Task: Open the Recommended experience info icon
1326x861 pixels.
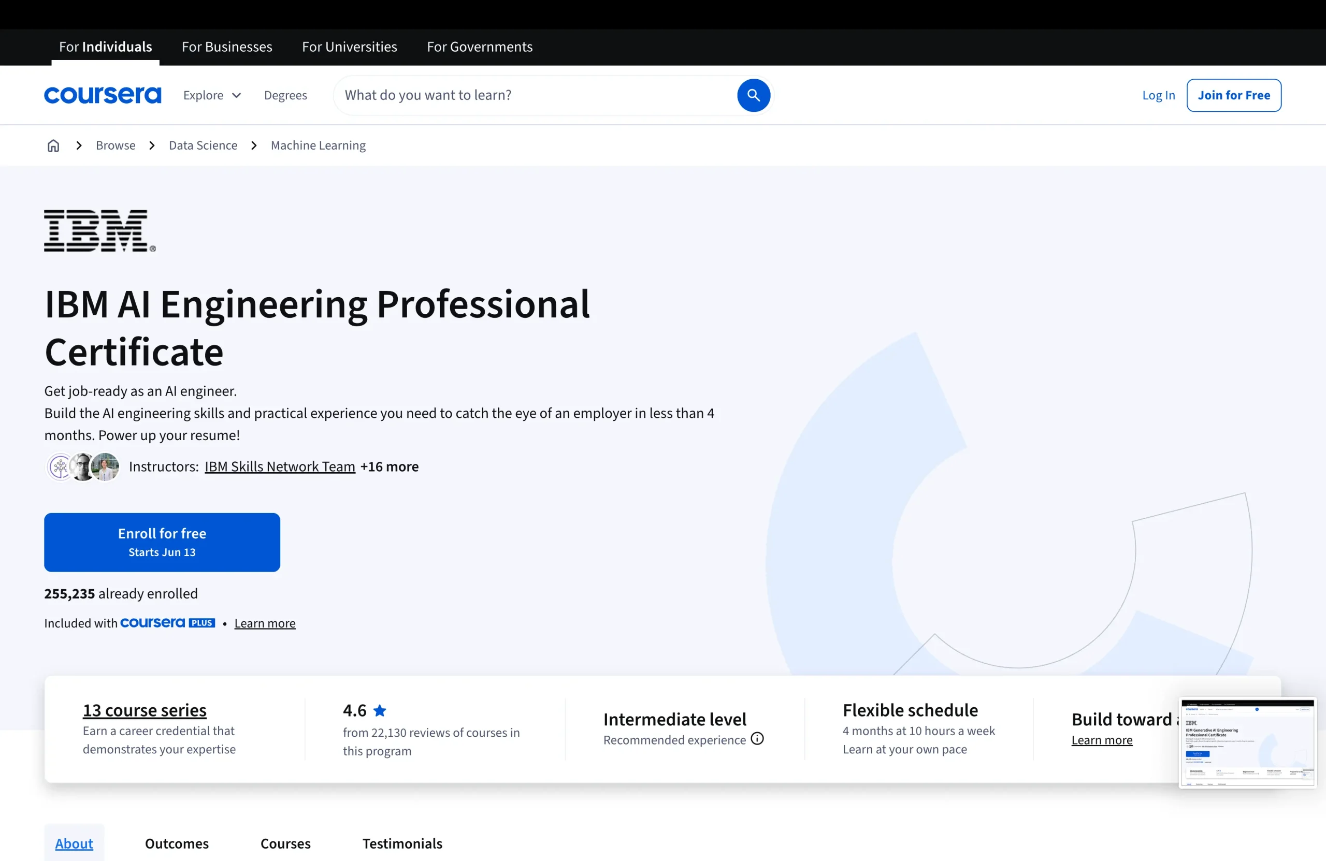Action: pyautogui.click(x=757, y=738)
